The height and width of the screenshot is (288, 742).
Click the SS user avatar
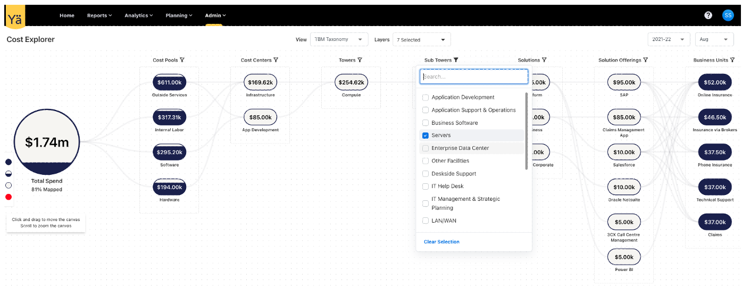(728, 15)
